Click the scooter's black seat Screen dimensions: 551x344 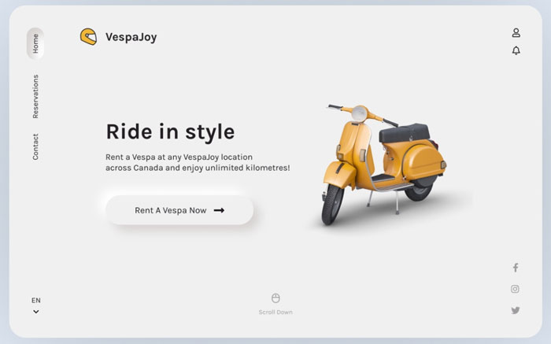[404, 133]
